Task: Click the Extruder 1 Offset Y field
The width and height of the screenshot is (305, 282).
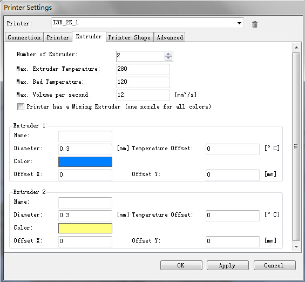Action: [233, 175]
